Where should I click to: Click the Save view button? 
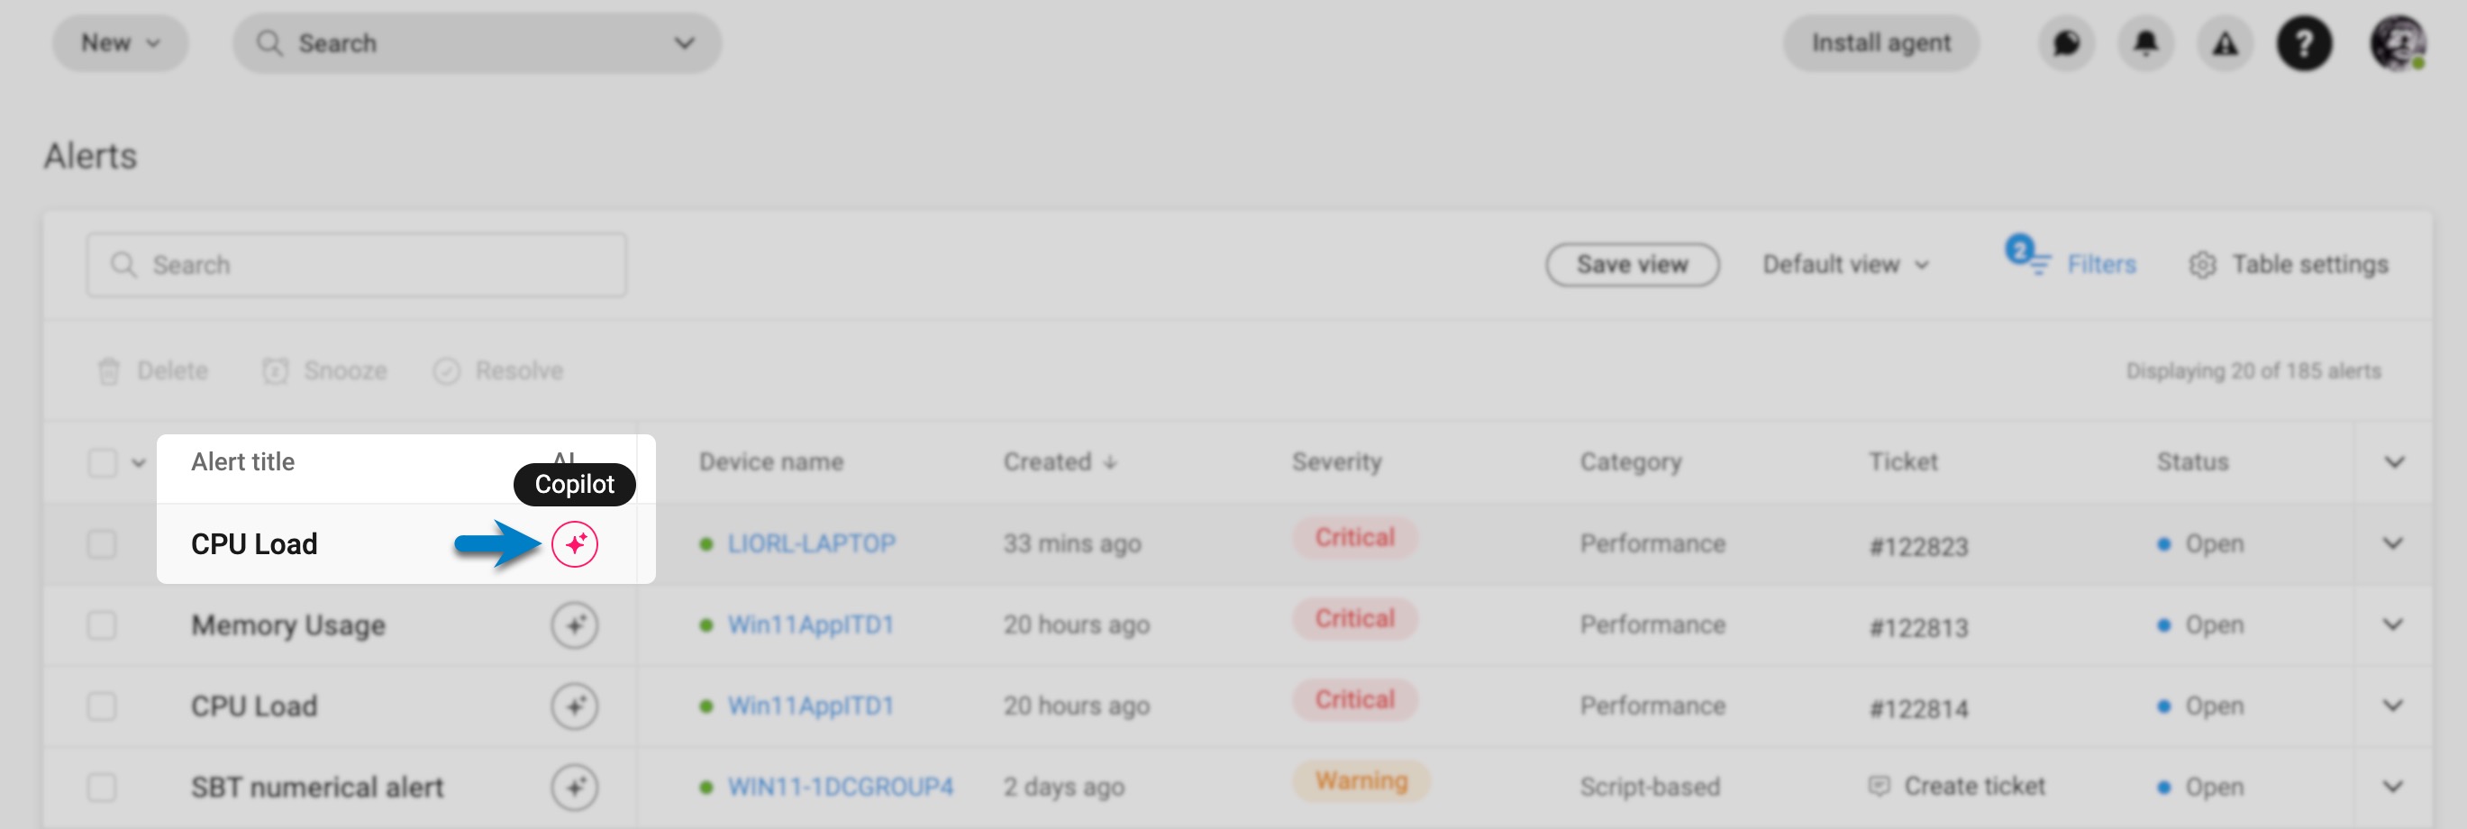[x=1632, y=264]
